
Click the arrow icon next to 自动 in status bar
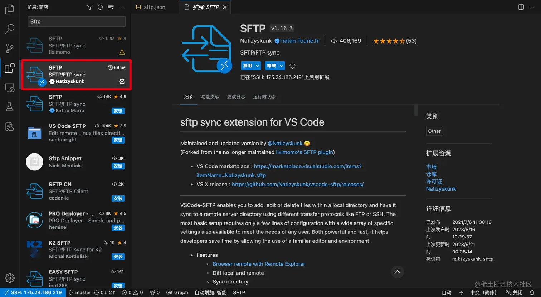461,292
